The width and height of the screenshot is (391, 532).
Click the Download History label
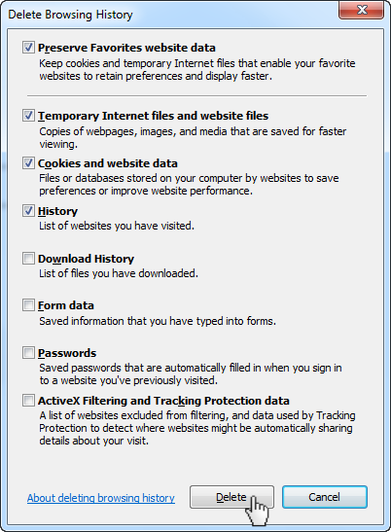click(86, 259)
